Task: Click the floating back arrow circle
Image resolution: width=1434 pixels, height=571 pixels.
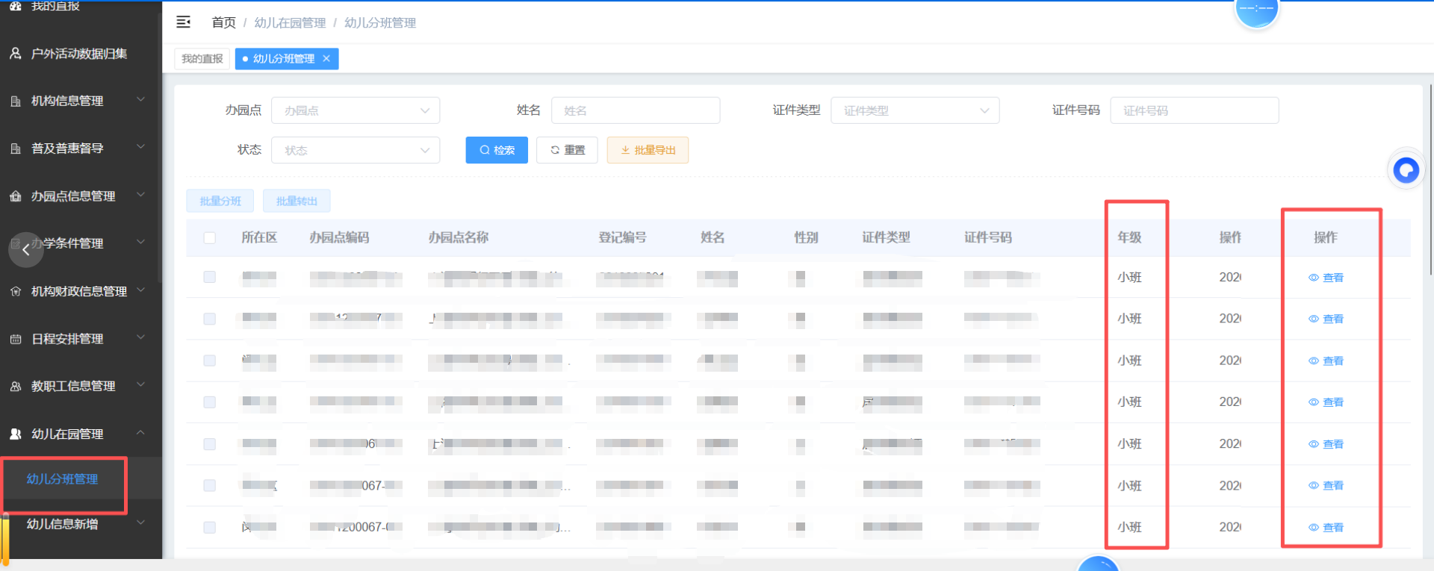Action: click(26, 249)
